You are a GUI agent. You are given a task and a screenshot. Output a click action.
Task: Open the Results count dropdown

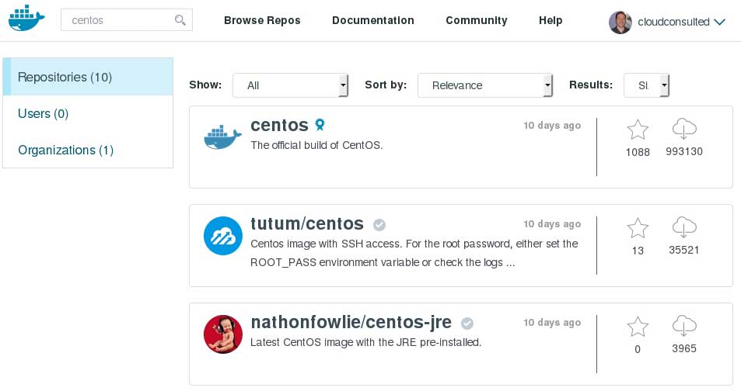click(646, 85)
